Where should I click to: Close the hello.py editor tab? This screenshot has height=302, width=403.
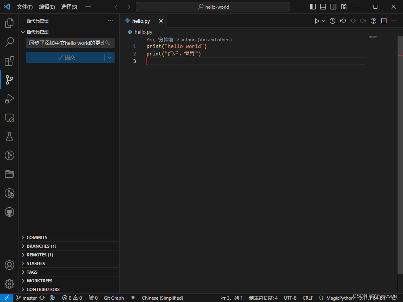(x=161, y=21)
